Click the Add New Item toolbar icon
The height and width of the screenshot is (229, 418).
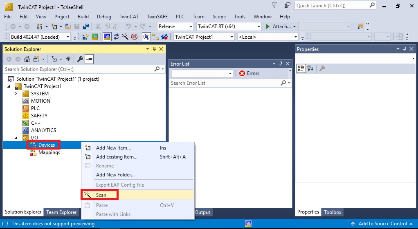[54, 26]
